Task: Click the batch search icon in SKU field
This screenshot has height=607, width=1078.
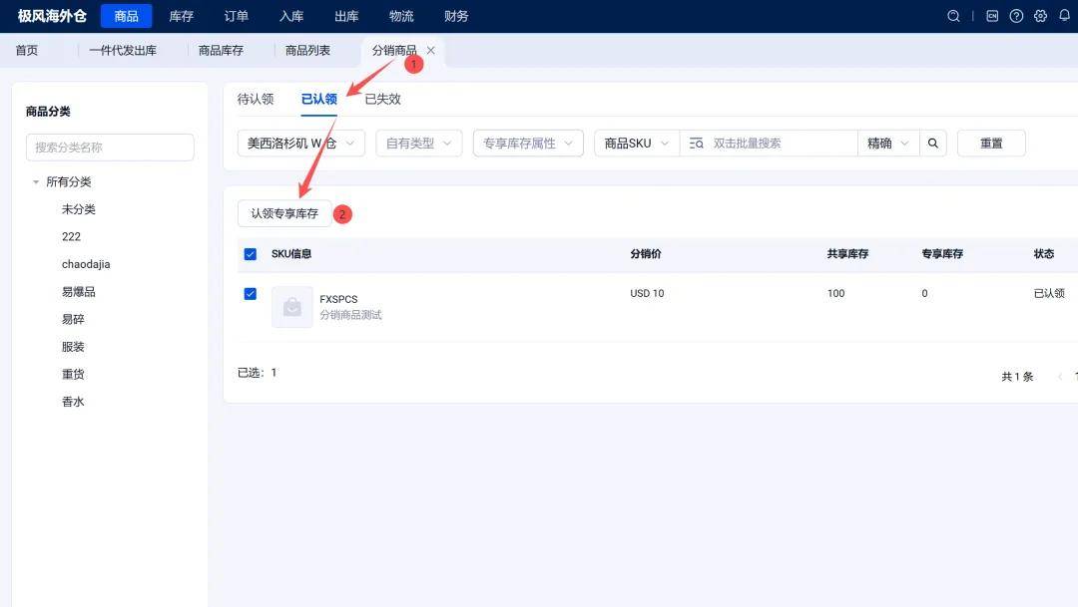Action: tap(696, 143)
